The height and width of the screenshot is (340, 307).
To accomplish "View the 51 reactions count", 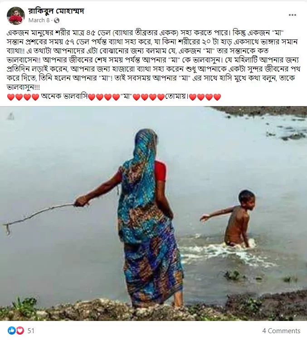I will [31, 330].
